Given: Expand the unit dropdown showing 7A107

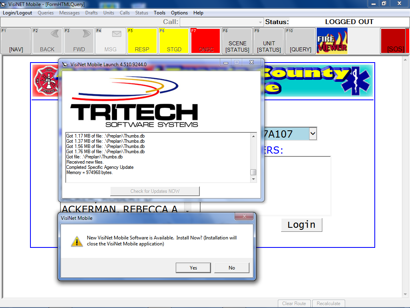Looking at the screenshot, I should click(313, 134).
